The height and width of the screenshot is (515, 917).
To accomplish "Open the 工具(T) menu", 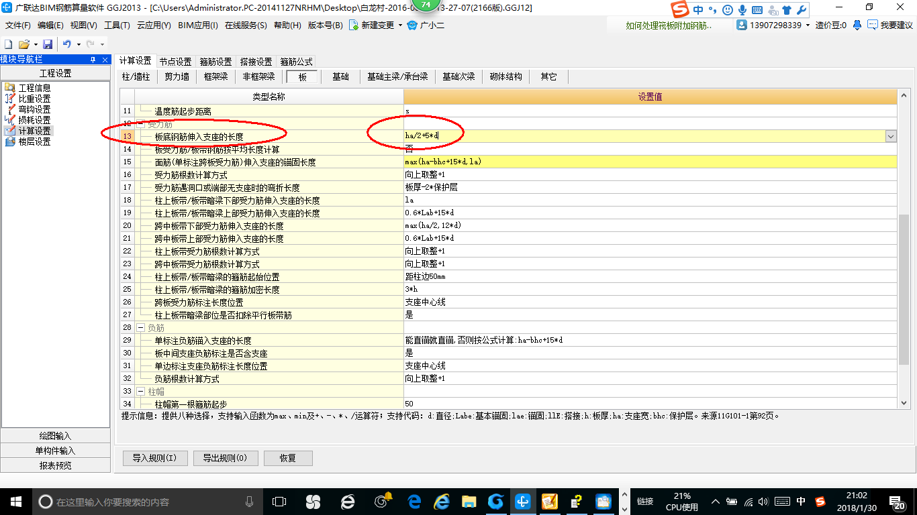I will (x=117, y=25).
